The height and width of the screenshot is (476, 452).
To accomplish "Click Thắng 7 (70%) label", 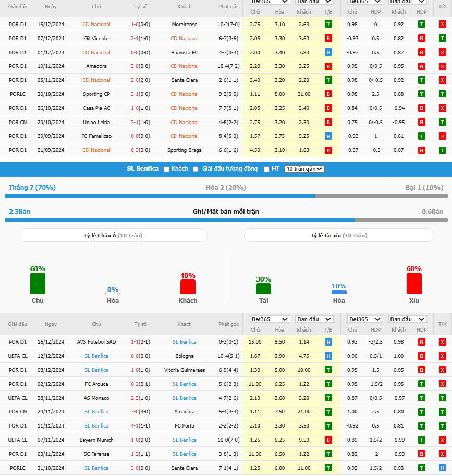I will pyautogui.click(x=32, y=188).
